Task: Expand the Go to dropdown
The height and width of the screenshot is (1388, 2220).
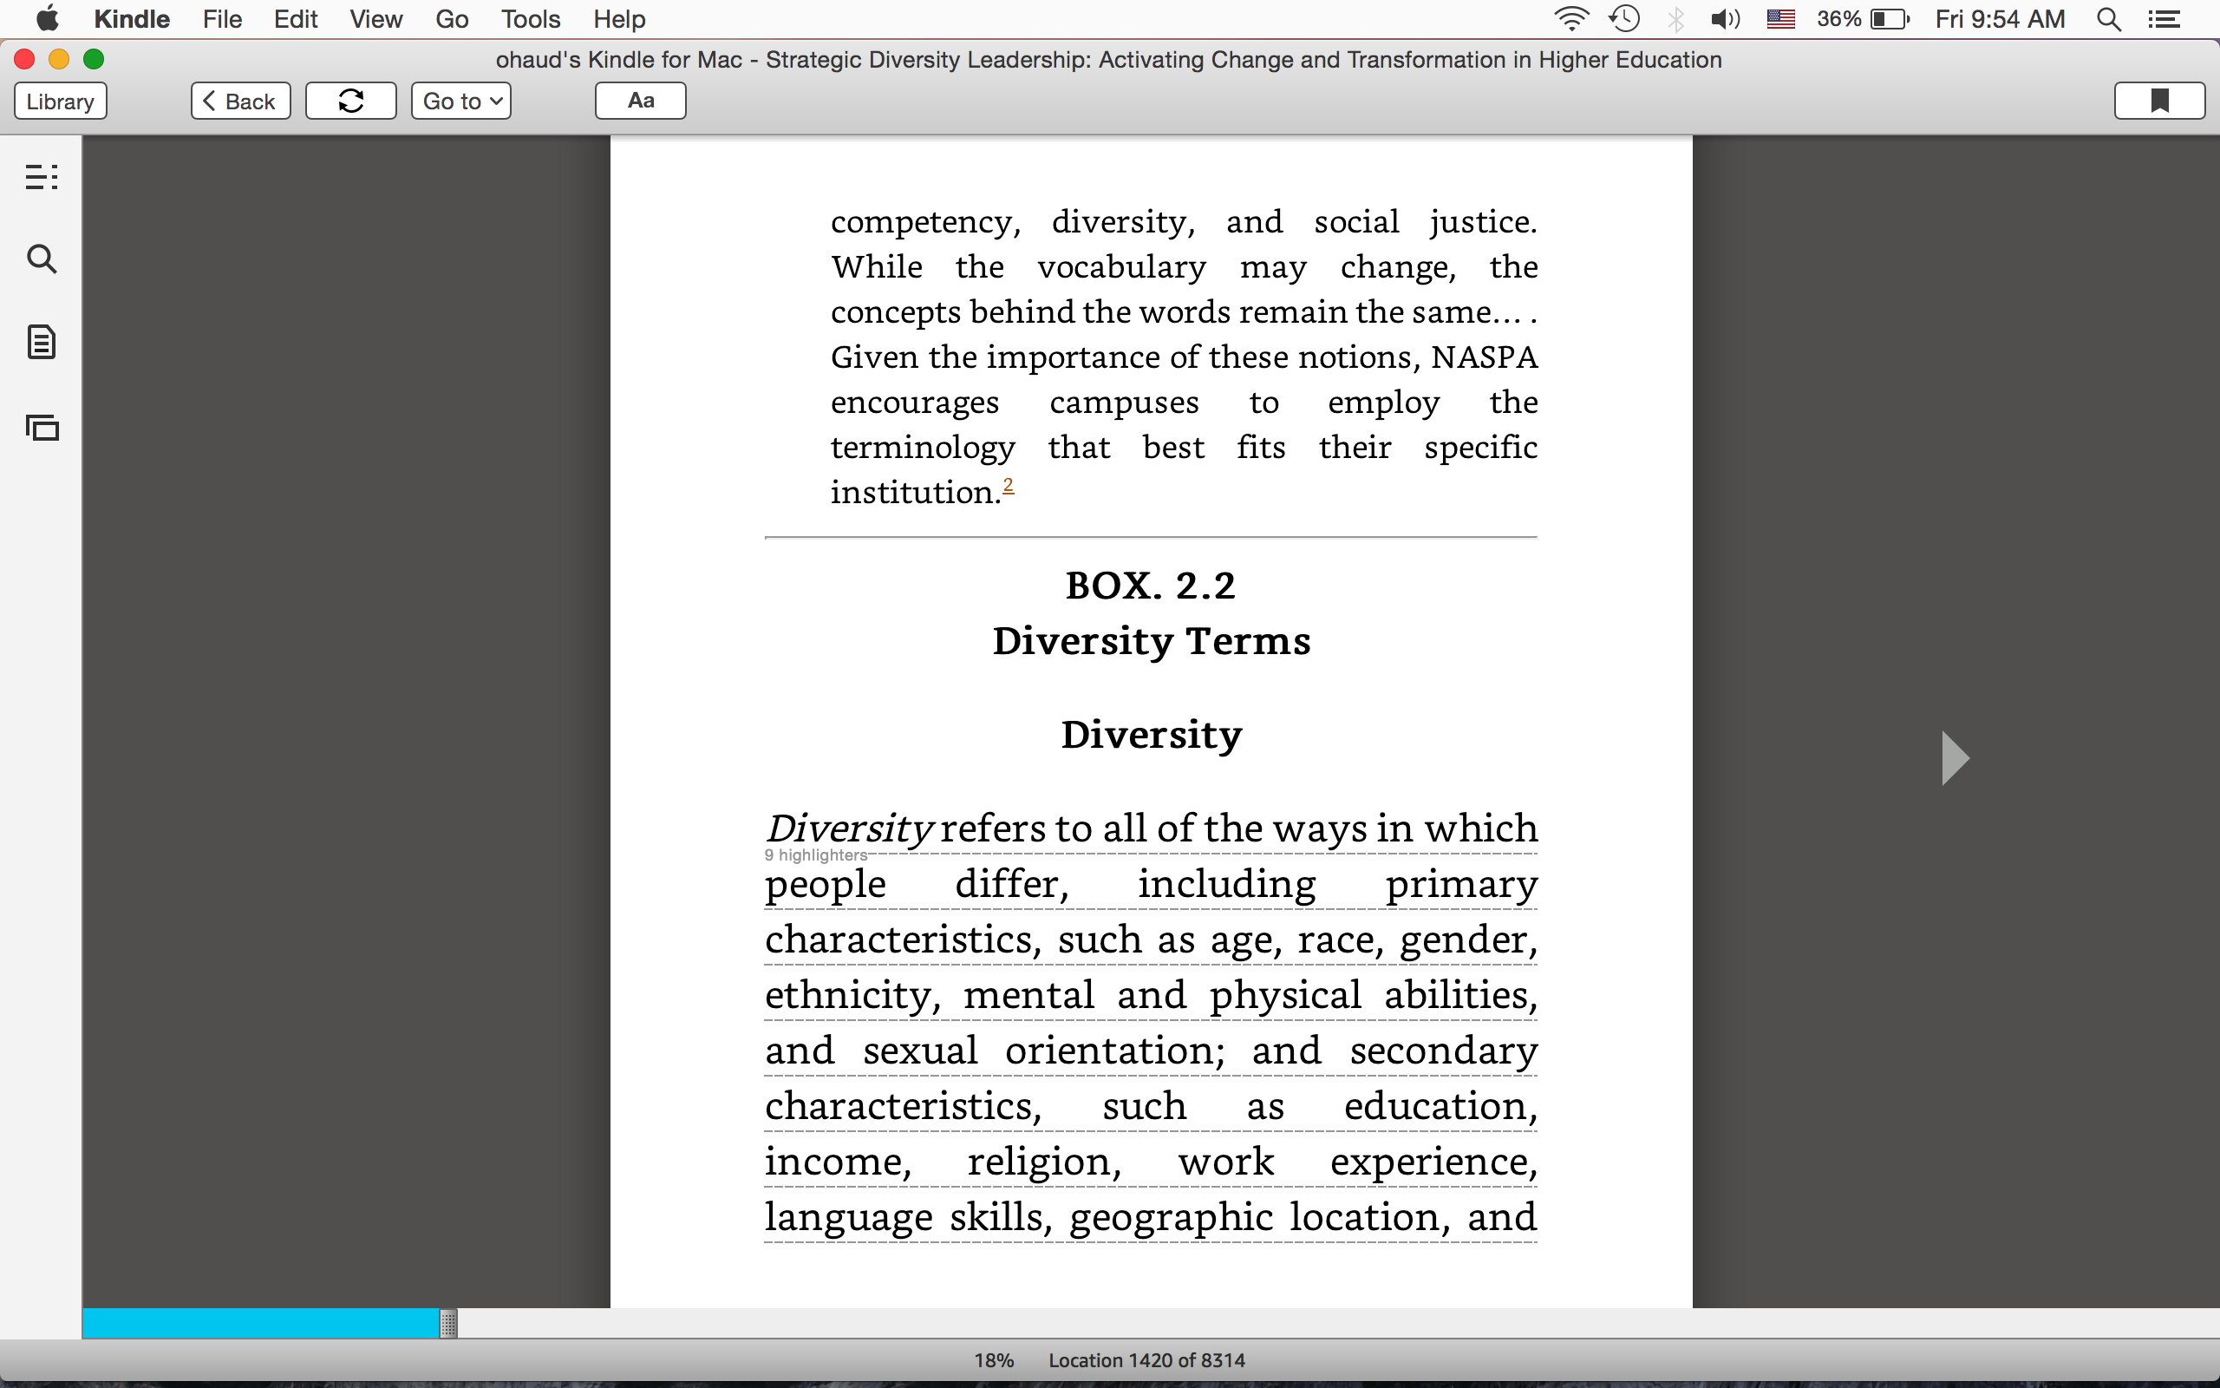Action: 460,101
